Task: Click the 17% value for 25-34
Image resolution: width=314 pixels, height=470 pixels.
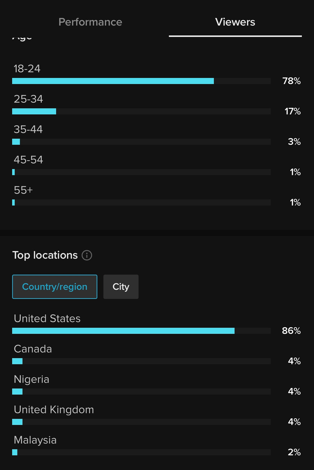Action: pyautogui.click(x=293, y=111)
